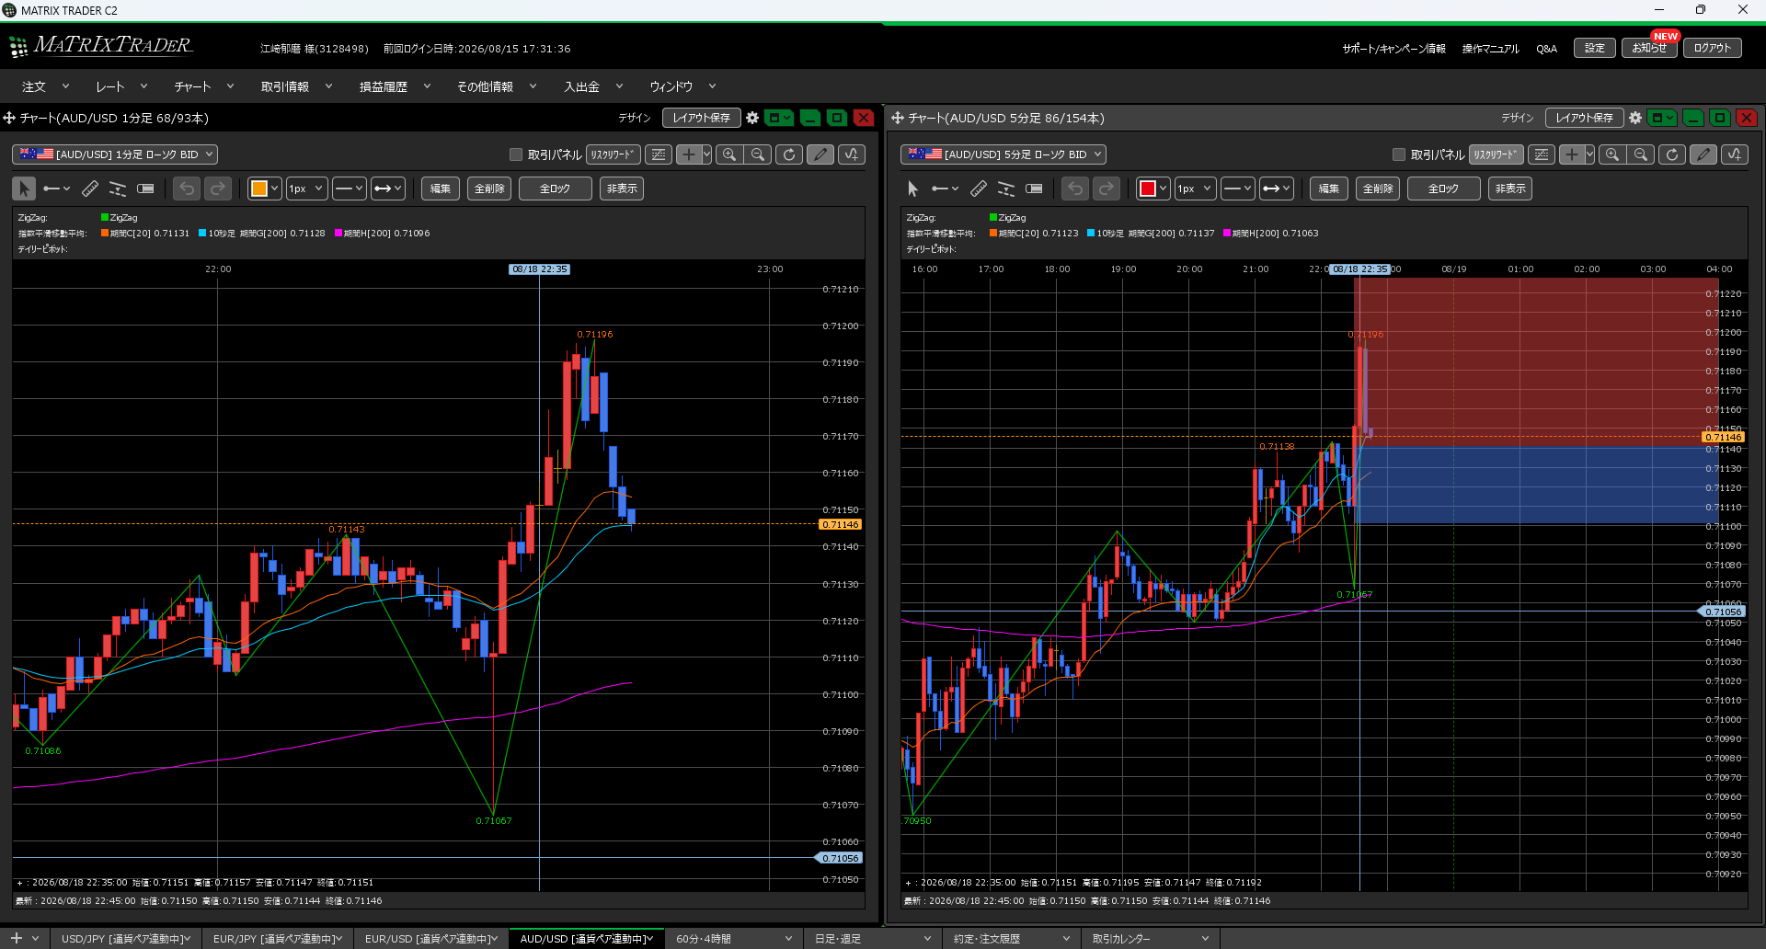Open the レート menu
Viewport: 1766px width, 949px height.
[121, 86]
